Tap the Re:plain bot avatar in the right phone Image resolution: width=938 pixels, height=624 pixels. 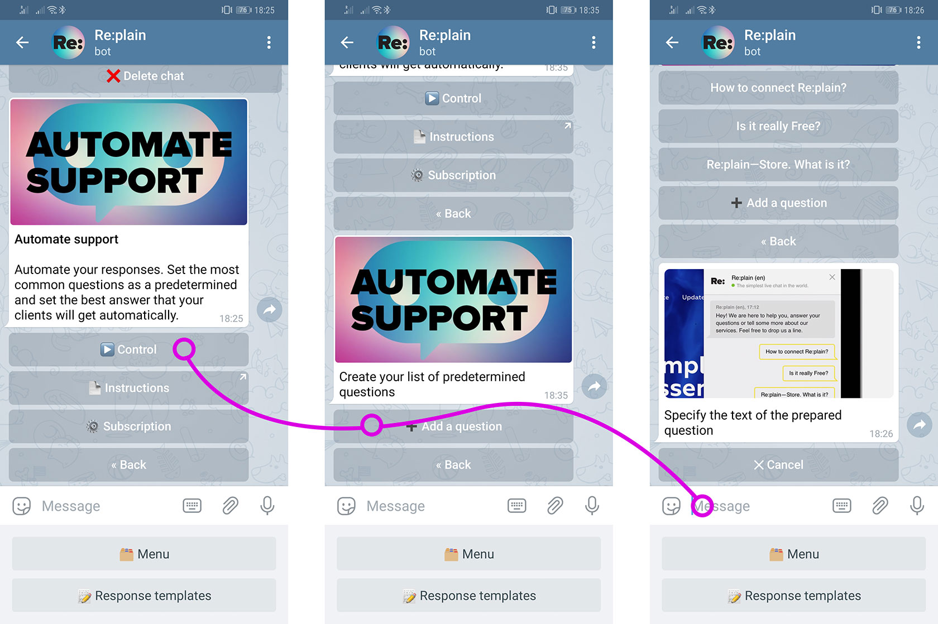point(719,42)
